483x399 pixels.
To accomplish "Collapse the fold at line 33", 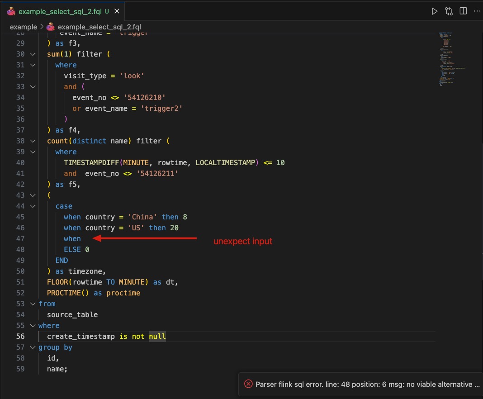I will (x=33, y=87).
